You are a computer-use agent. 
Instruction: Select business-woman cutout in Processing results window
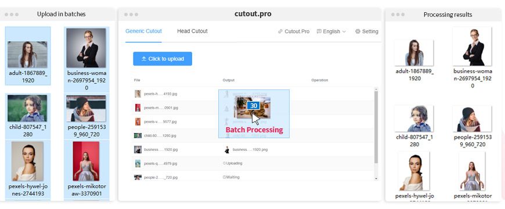[472, 46]
